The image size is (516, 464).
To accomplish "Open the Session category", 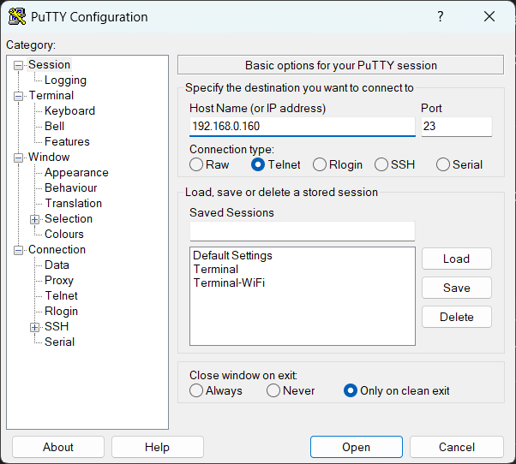I will (x=49, y=65).
